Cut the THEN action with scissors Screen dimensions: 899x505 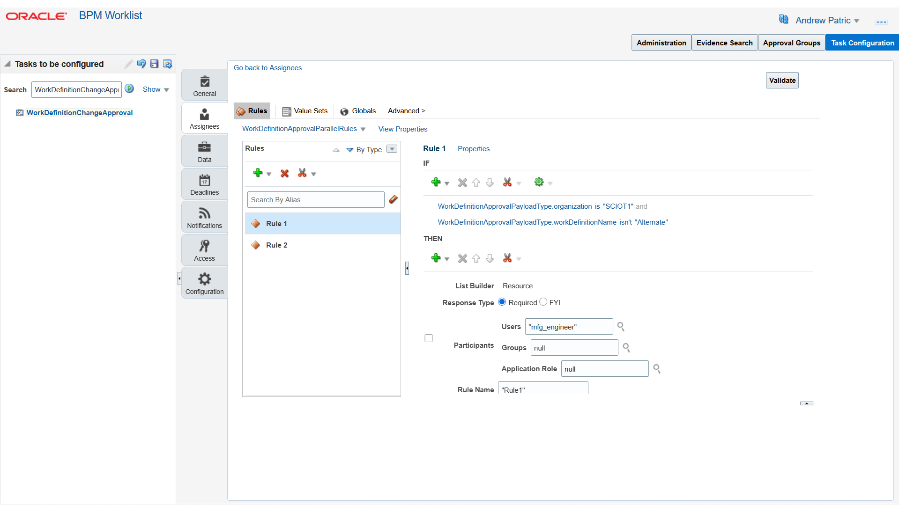coord(507,258)
